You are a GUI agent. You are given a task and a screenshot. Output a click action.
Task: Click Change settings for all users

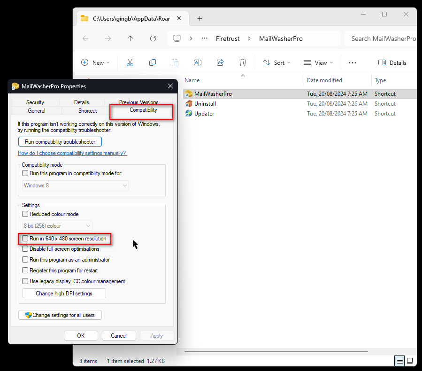tap(60, 315)
